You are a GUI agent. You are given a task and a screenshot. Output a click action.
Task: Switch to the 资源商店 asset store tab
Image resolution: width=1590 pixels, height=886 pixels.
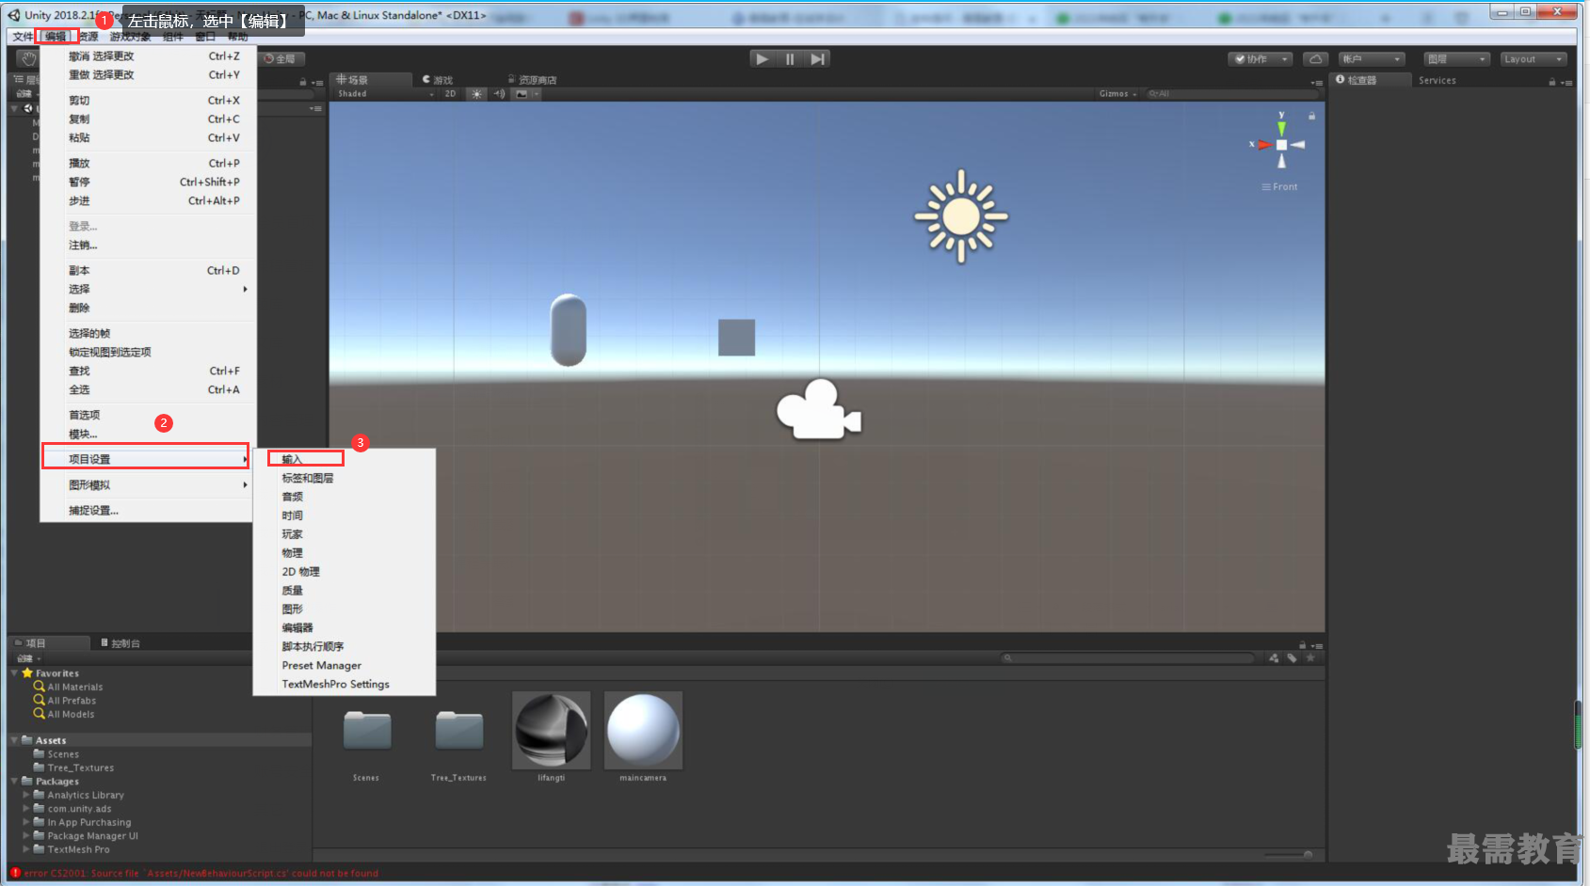tap(533, 80)
